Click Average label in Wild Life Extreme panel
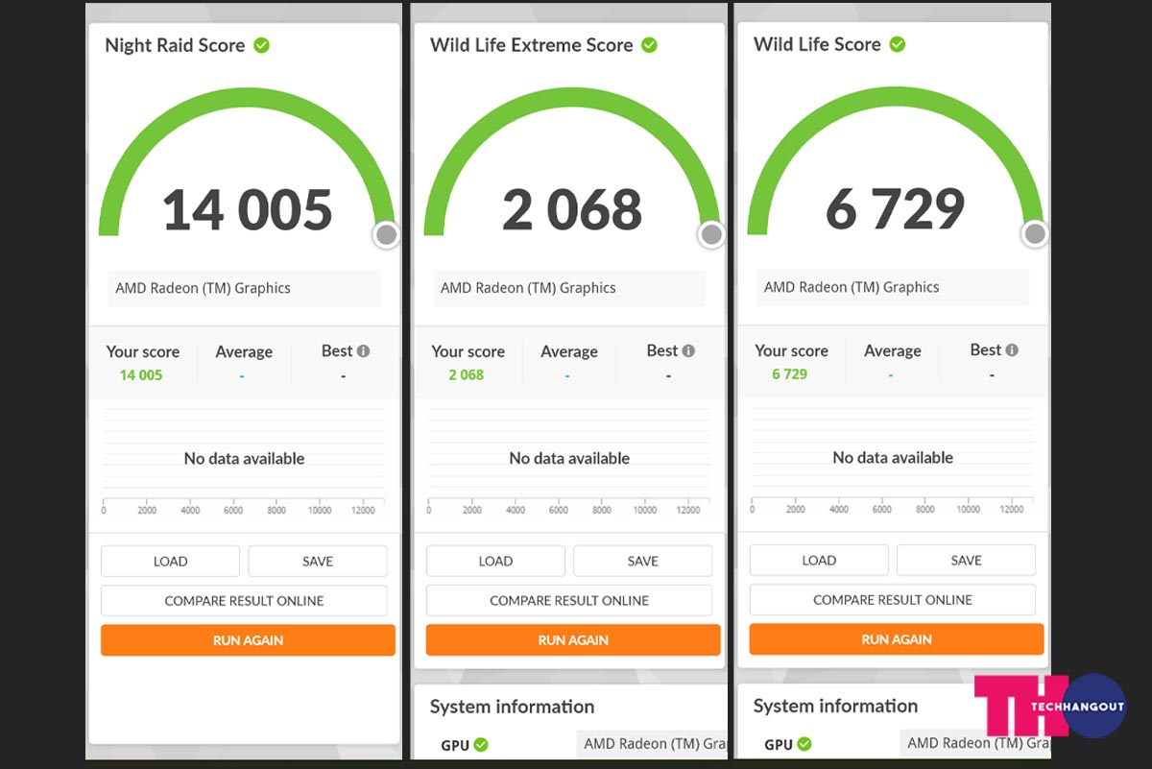The image size is (1152, 769). 569,352
